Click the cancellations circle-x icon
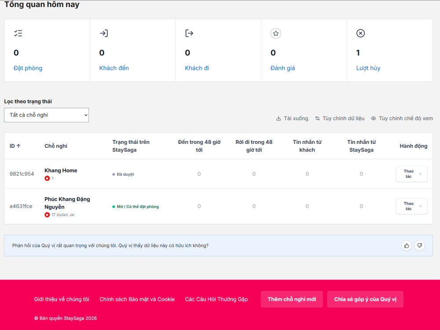 (x=361, y=33)
